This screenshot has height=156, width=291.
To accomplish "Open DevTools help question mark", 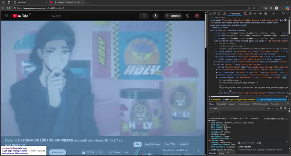I will click(283, 13).
